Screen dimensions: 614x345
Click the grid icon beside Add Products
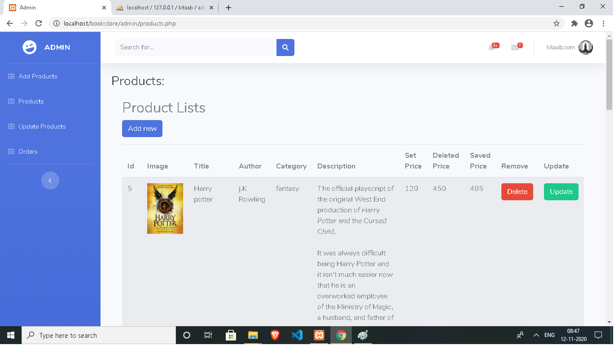tap(11, 76)
